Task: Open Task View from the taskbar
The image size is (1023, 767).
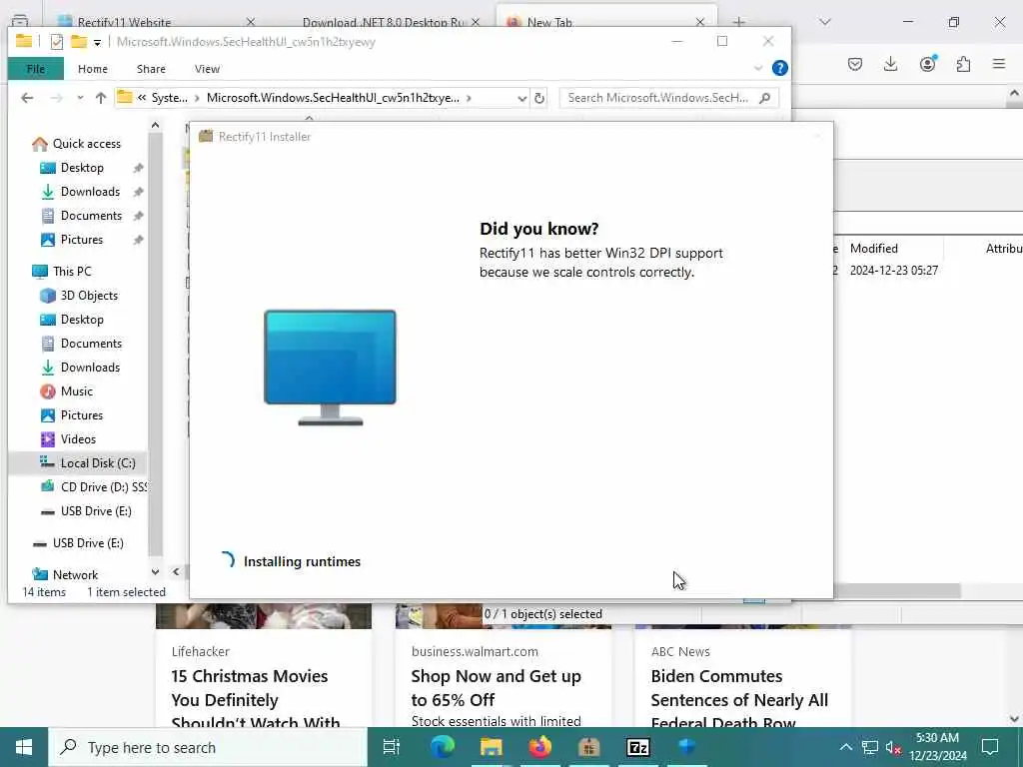Action: coord(392,747)
